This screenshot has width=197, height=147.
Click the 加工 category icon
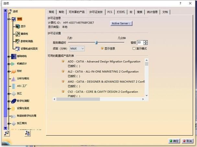(14, 93)
